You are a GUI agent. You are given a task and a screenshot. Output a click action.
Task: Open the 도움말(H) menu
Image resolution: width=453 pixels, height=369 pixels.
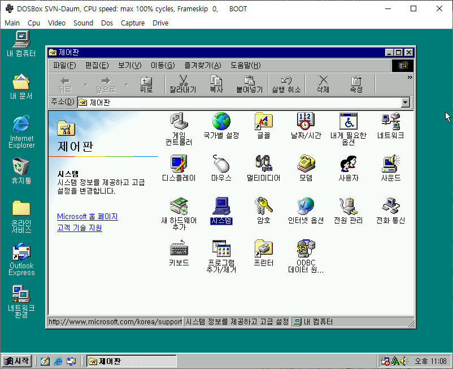pos(245,66)
